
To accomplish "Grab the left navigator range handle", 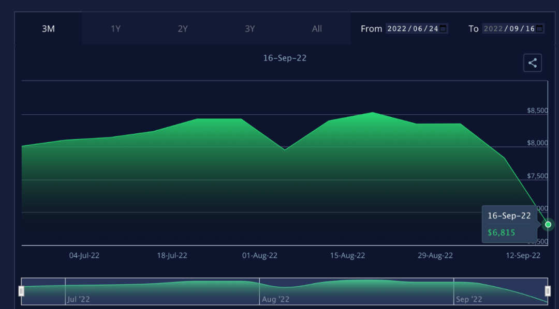I will click(21, 291).
